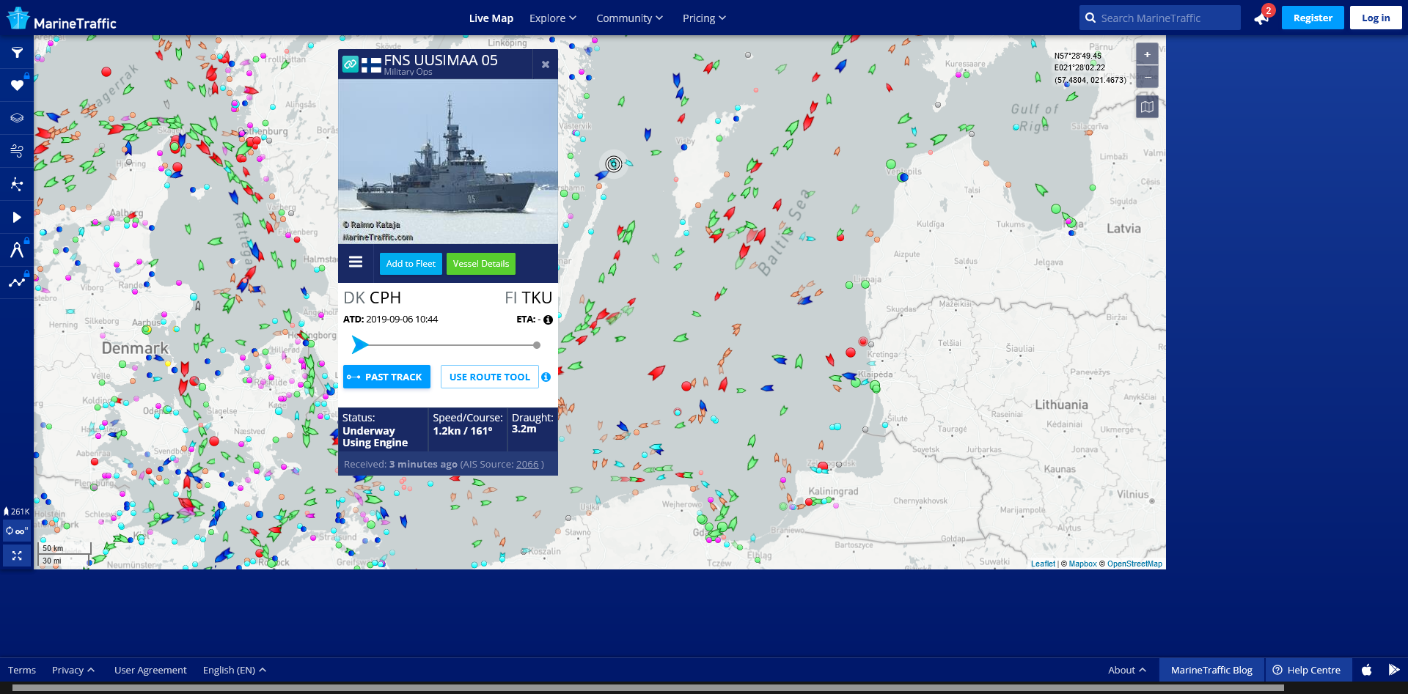Focus the Search MarineTraffic field
Screen dimensions: 1408x694
(1160, 18)
